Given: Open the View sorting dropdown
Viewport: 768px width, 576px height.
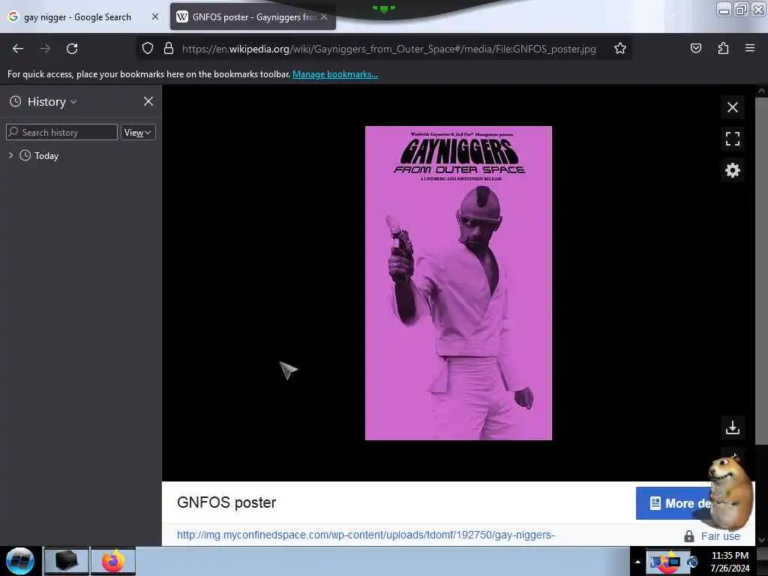Looking at the screenshot, I should pyautogui.click(x=138, y=132).
